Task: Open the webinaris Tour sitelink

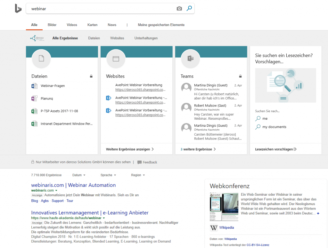Action: [x=70, y=201]
